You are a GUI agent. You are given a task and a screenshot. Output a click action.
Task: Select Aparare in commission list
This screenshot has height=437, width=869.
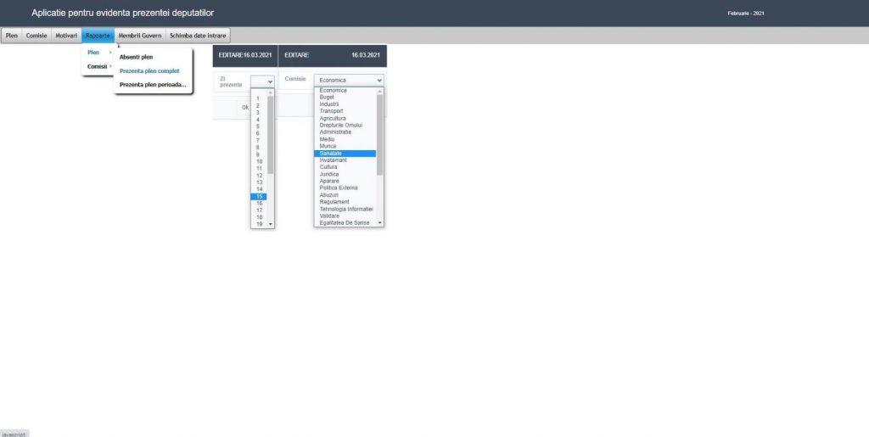point(345,181)
